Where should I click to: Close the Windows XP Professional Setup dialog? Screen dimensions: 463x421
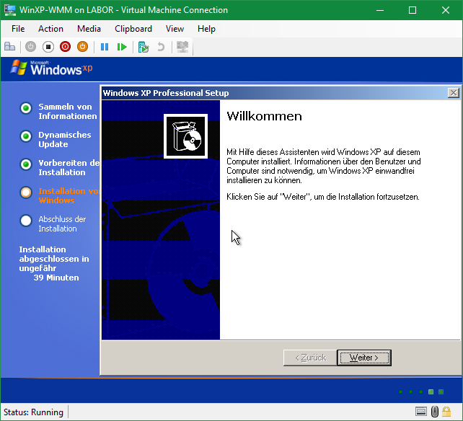453,93
